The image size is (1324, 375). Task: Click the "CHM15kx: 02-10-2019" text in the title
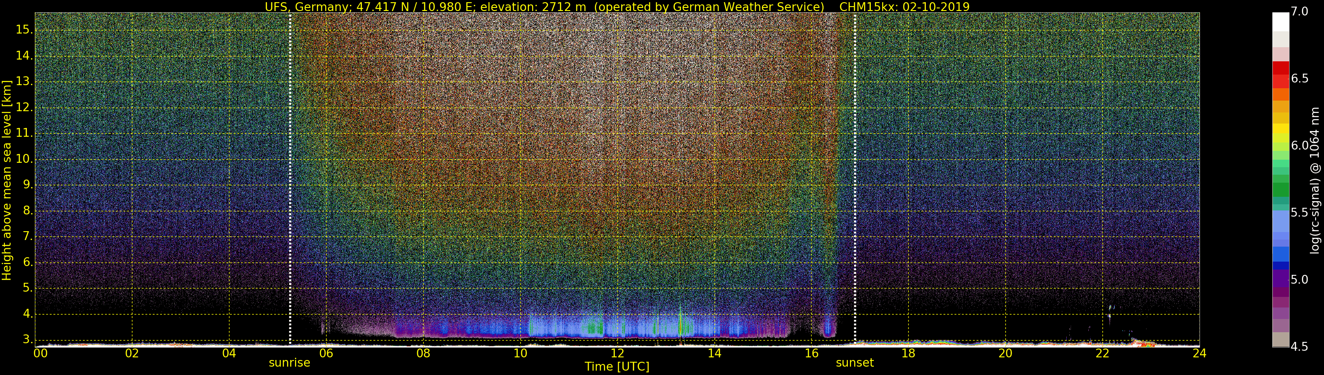point(904,7)
